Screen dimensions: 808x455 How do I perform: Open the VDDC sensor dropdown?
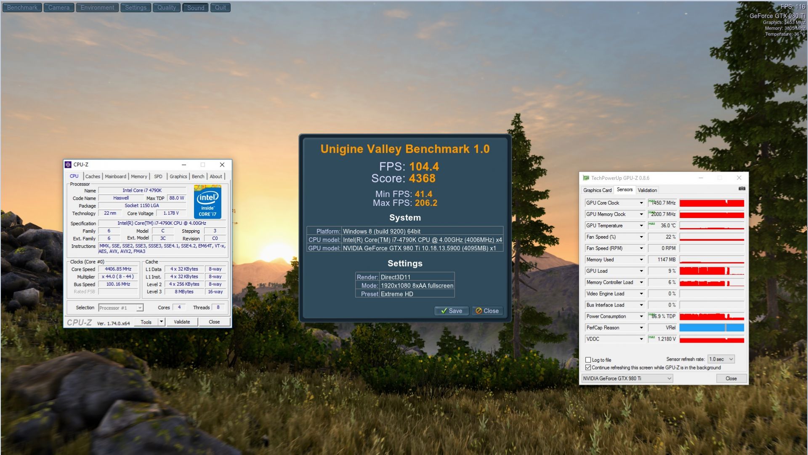pyautogui.click(x=641, y=339)
